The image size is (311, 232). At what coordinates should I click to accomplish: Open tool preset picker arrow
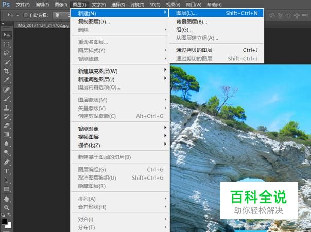(x=18, y=15)
